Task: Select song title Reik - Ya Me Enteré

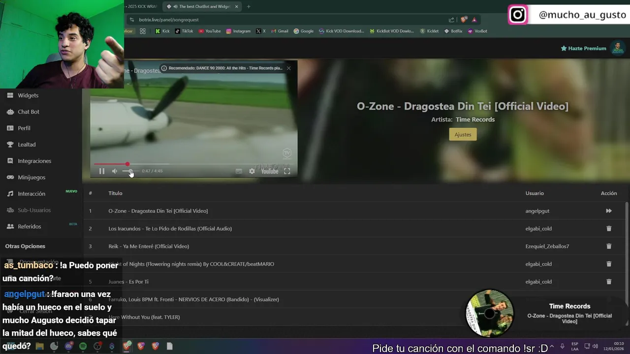Action: pyautogui.click(x=149, y=246)
